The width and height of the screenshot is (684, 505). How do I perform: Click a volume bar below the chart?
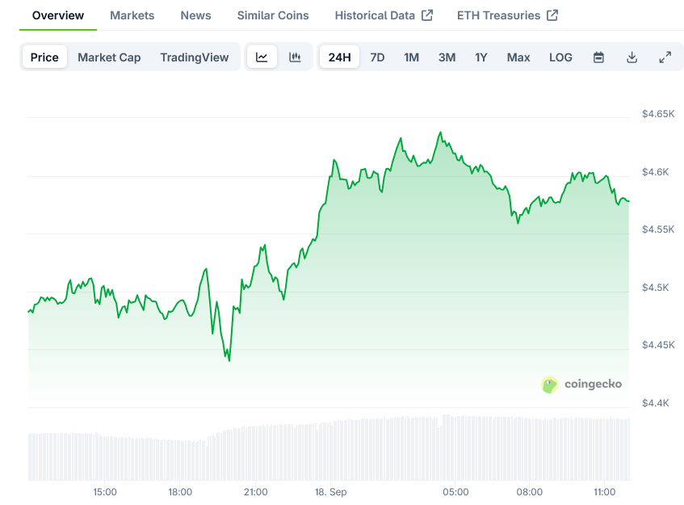point(323,448)
